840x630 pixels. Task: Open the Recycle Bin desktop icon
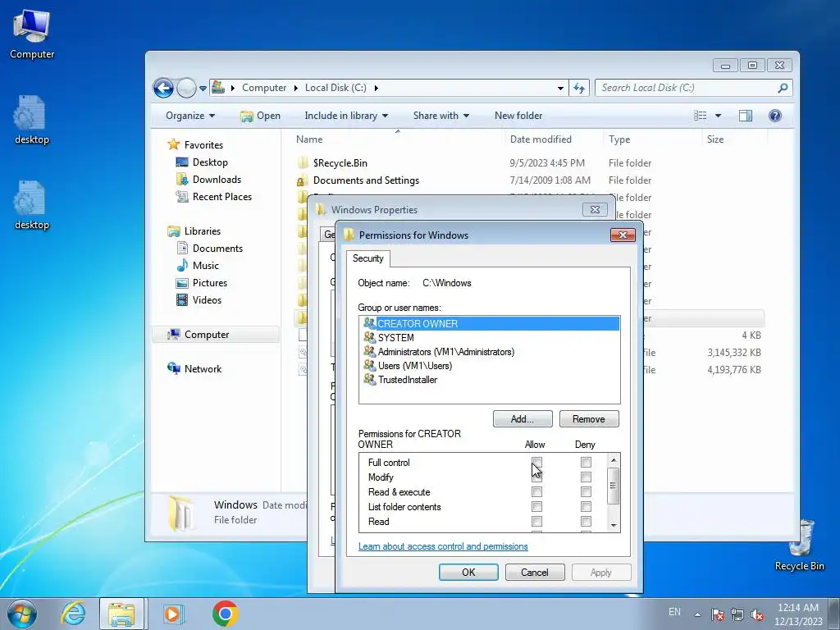(x=799, y=546)
